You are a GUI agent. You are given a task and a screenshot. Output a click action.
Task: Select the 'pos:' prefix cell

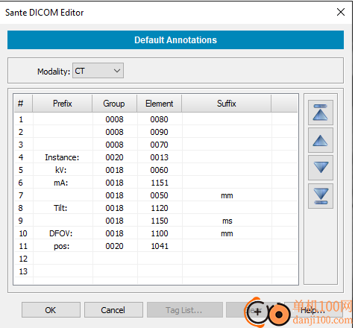[x=63, y=246]
